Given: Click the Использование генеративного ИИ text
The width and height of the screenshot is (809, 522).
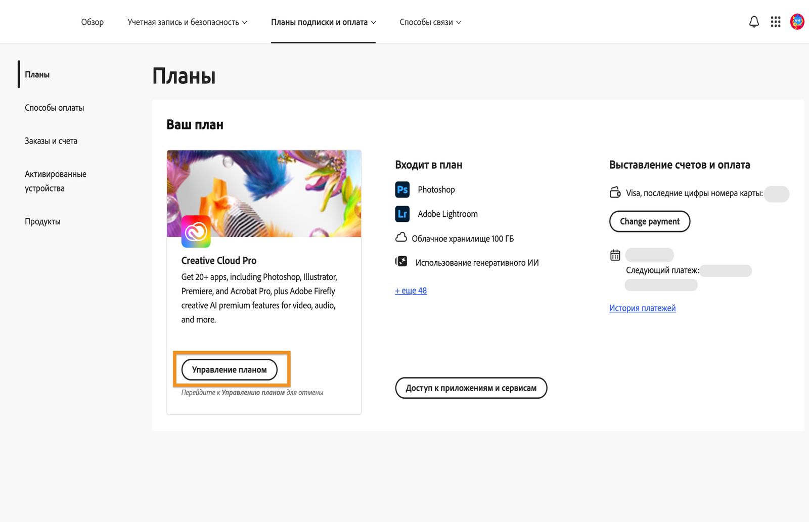Looking at the screenshot, I should 477,263.
